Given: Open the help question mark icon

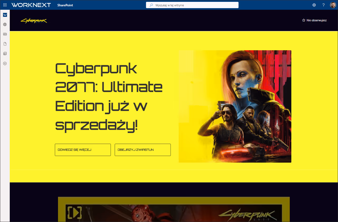Looking at the screenshot, I should [323, 5].
